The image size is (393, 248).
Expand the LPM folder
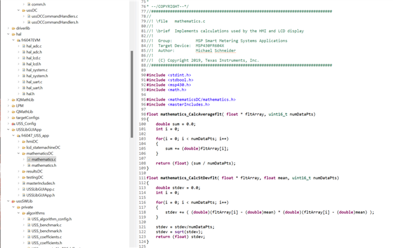8,106
